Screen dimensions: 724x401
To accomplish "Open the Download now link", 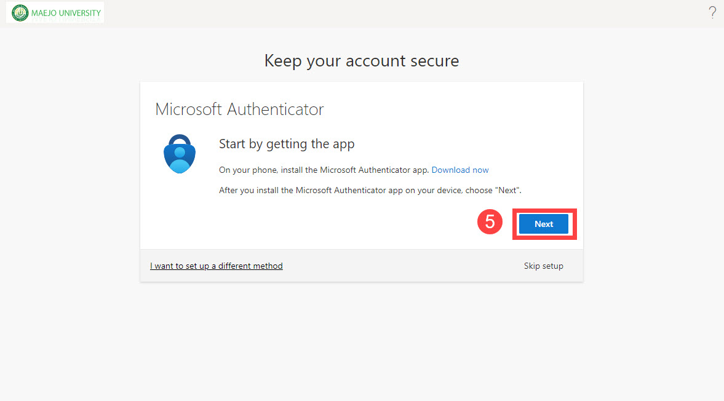I will (x=460, y=170).
